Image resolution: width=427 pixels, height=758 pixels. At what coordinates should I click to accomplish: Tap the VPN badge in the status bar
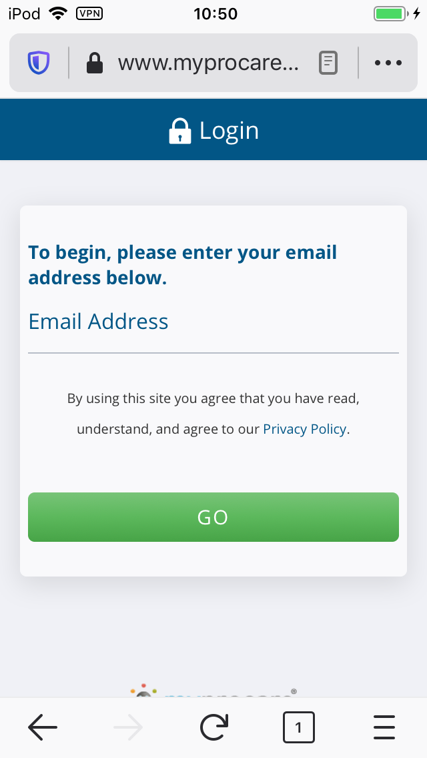point(89,13)
